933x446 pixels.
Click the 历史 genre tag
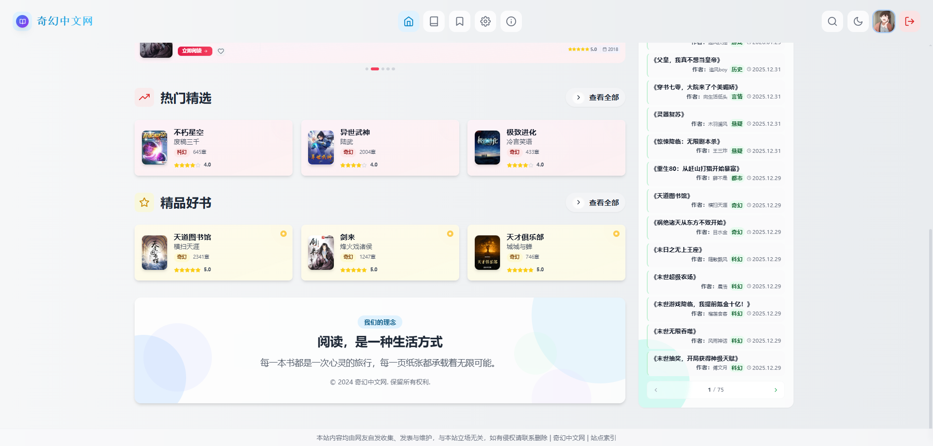click(x=737, y=69)
